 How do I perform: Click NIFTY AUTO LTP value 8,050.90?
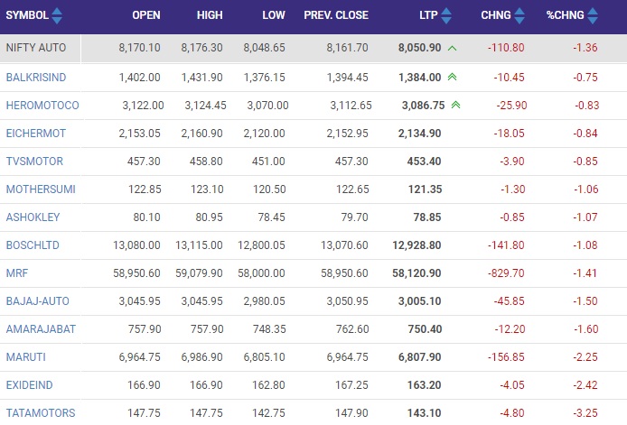point(419,48)
